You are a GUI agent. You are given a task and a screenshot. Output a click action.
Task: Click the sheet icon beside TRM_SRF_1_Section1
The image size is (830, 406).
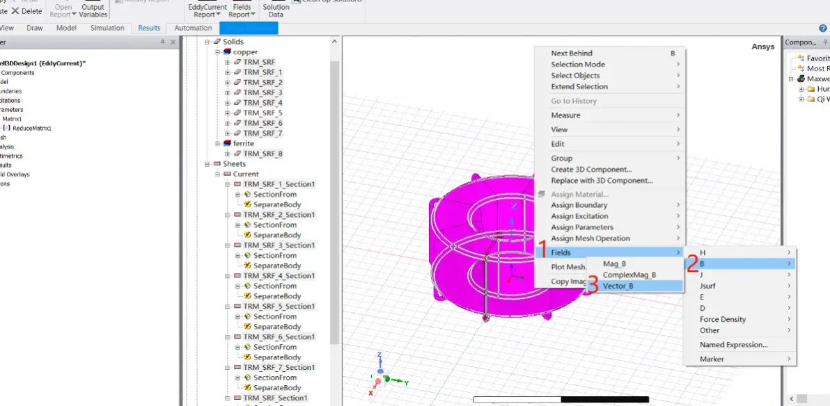point(237,184)
